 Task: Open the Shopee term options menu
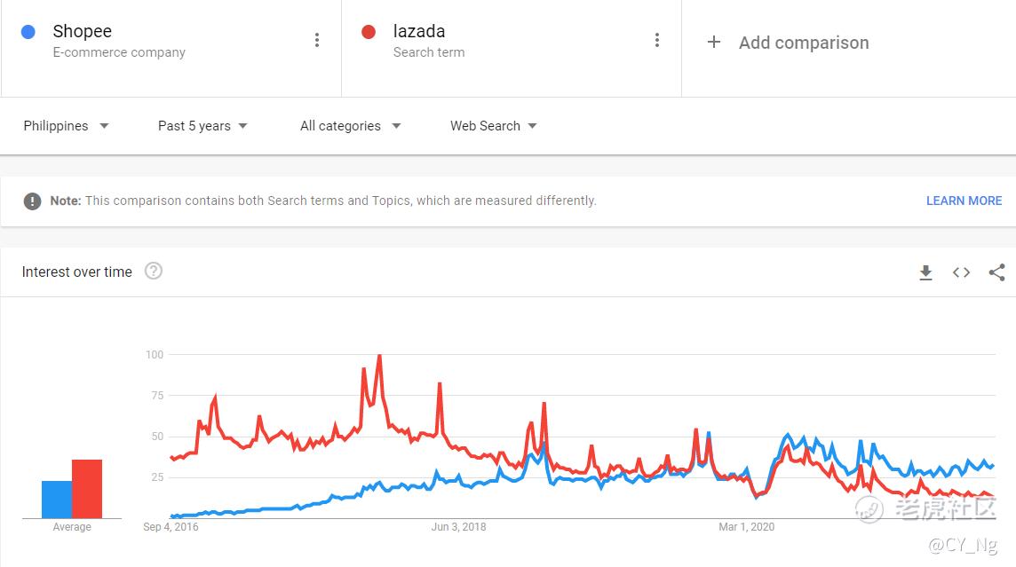click(x=317, y=40)
